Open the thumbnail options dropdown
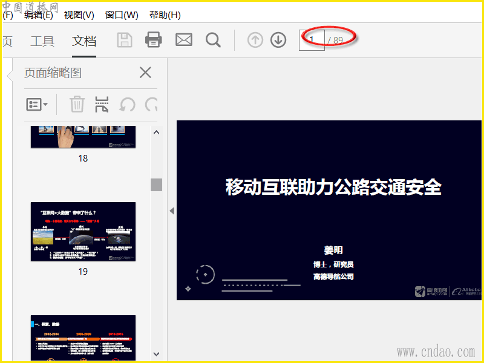This screenshot has width=484, height=363. [x=37, y=104]
